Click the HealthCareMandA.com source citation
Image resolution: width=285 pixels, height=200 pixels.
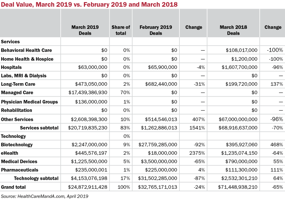click(x=44, y=196)
